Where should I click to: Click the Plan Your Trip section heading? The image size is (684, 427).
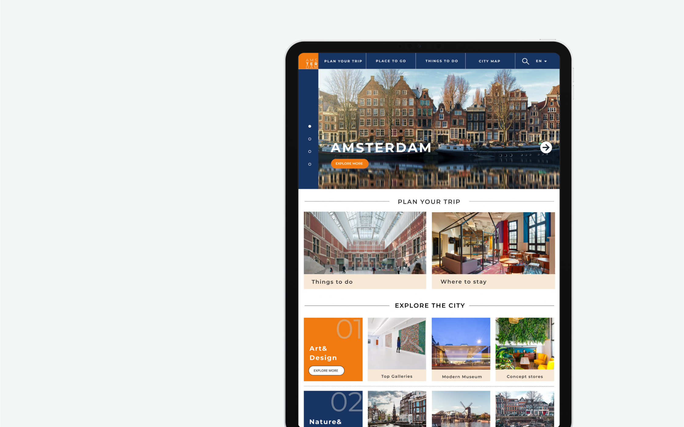[x=429, y=202]
